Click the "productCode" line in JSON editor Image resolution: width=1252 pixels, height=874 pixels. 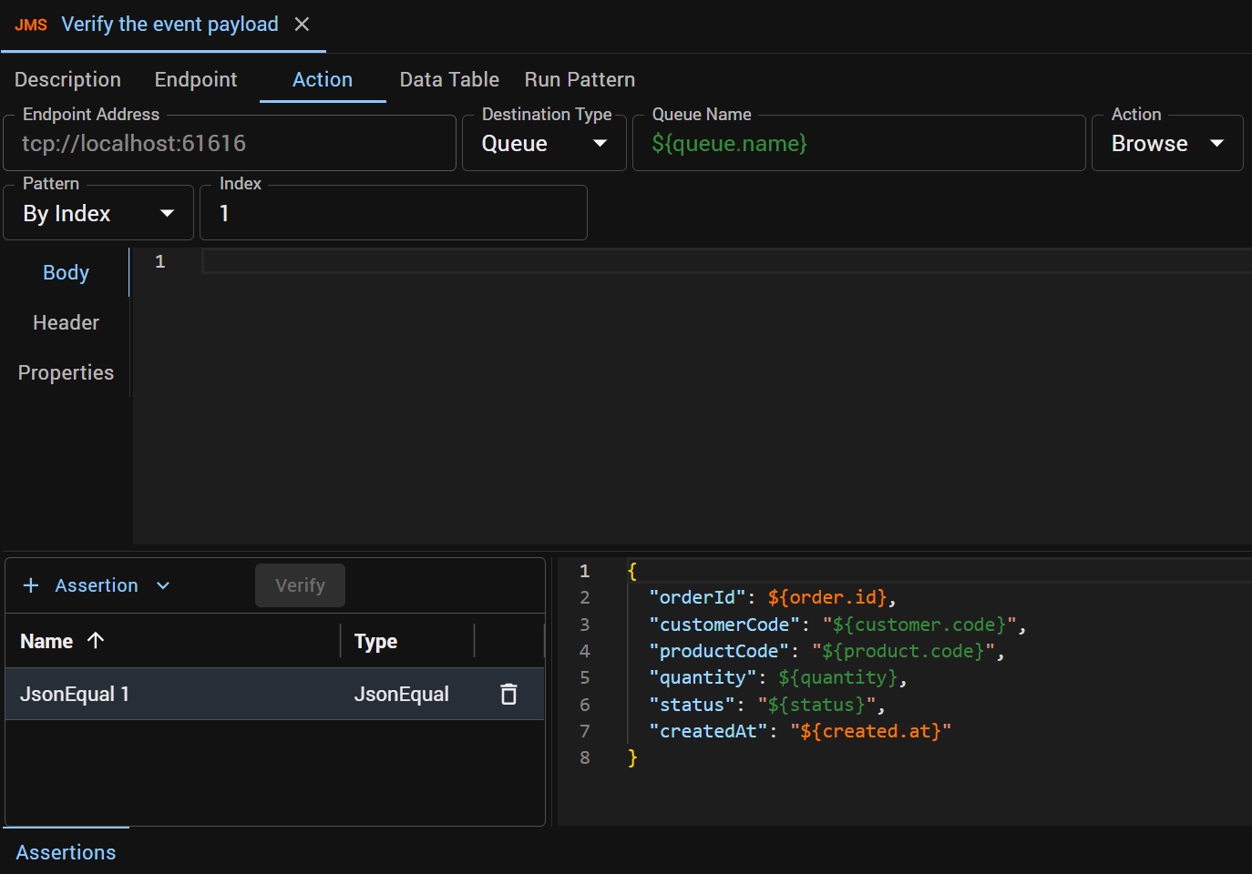click(826, 651)
